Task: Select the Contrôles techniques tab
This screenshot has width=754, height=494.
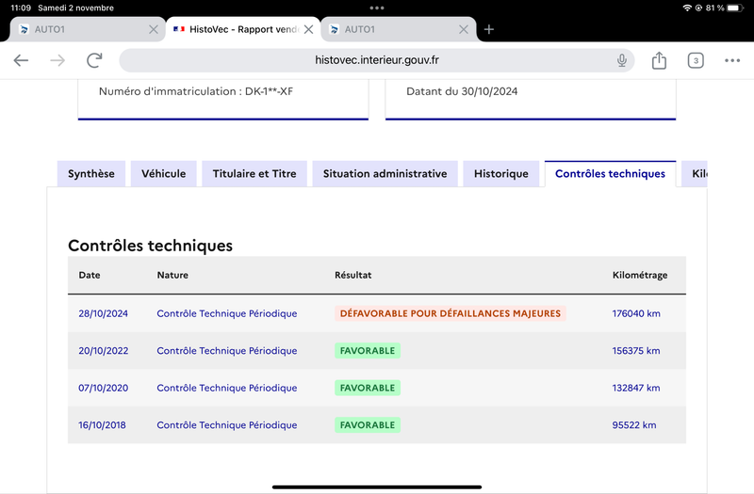Action: (610, 174)
